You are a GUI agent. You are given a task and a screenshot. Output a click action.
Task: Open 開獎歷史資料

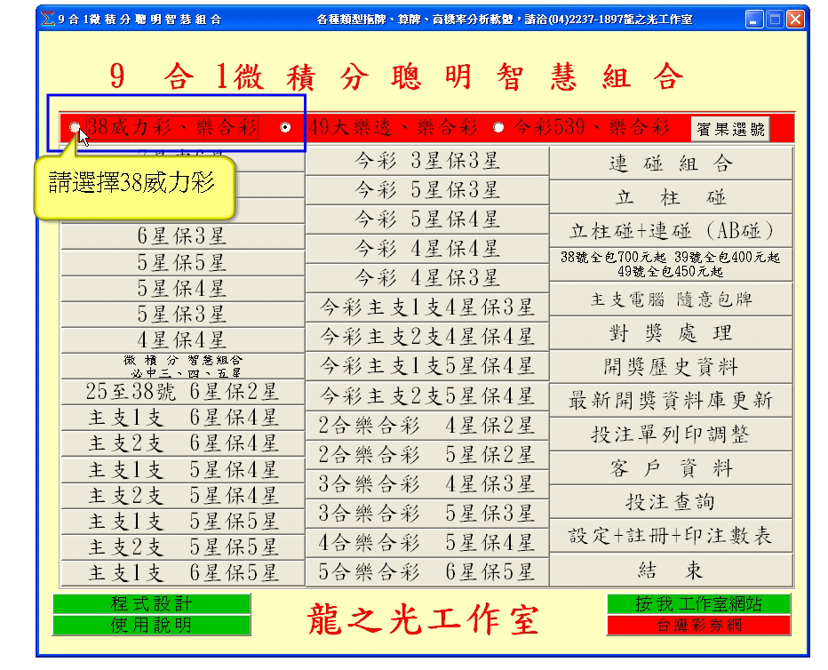pos(671,366)
